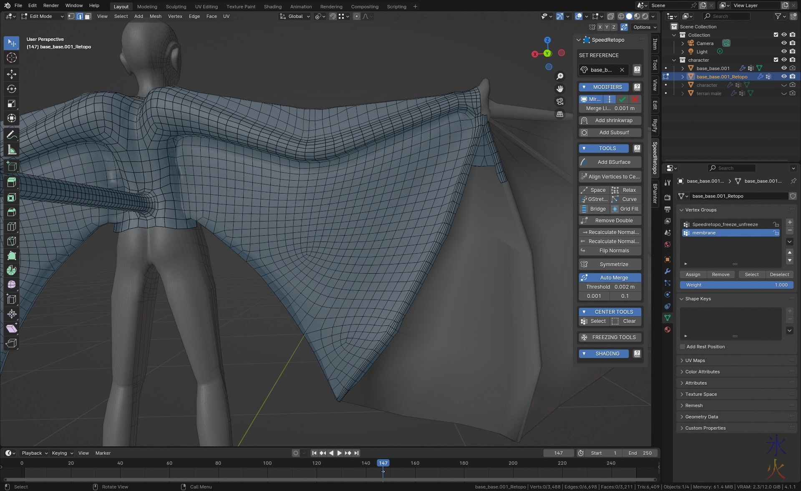Expand the Geometry Data section
The height and width of the screenshot is (491, 801).
coord(701,417)
